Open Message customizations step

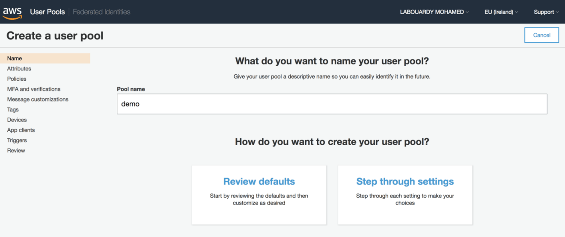click(38, 99)
